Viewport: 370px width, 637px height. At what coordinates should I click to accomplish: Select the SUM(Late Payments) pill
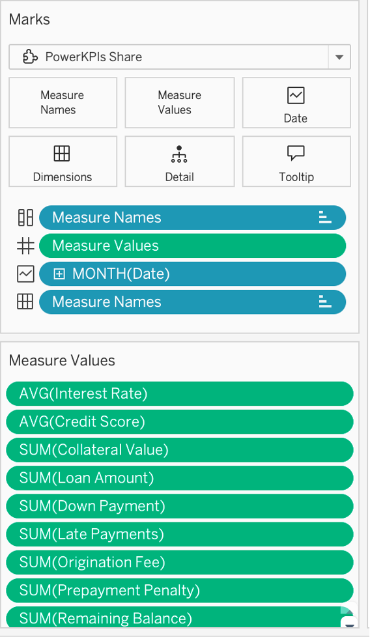[180, 534]
